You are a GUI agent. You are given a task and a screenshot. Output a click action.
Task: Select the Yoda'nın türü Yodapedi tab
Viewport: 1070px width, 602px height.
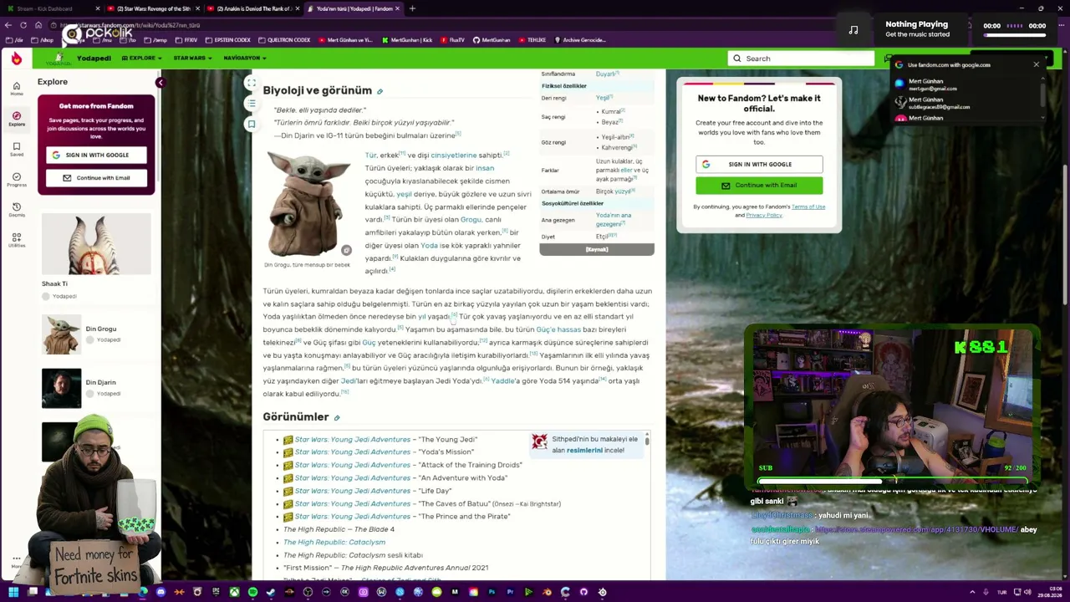coord(354,8)
